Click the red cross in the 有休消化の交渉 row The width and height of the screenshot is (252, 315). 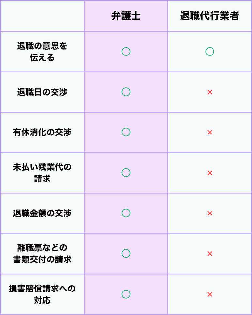[210, 133]
